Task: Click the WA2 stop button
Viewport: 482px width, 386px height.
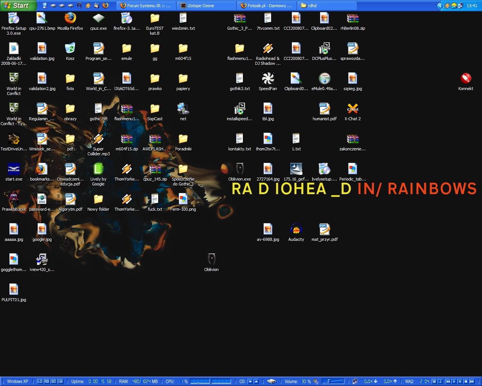Action: coord(465,381)
